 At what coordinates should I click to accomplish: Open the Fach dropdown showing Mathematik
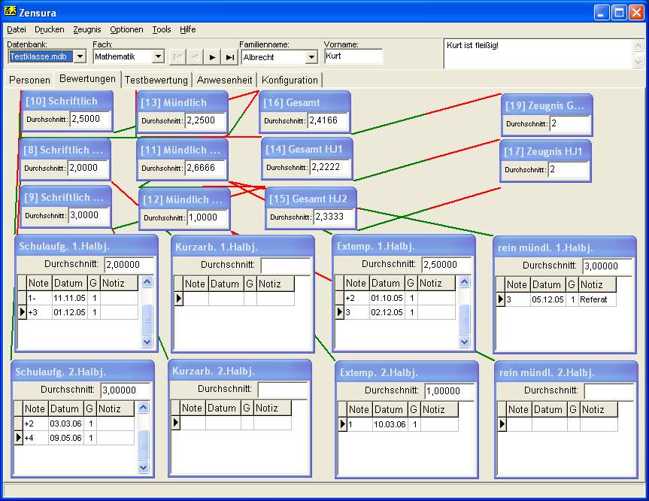pyautogui.click(x=158, y=56)
